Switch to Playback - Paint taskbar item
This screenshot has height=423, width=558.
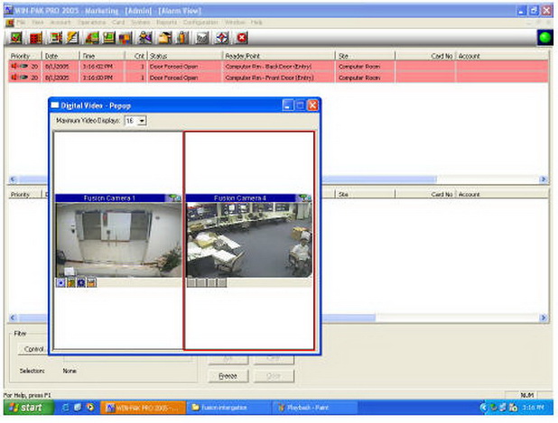point(315,408)
